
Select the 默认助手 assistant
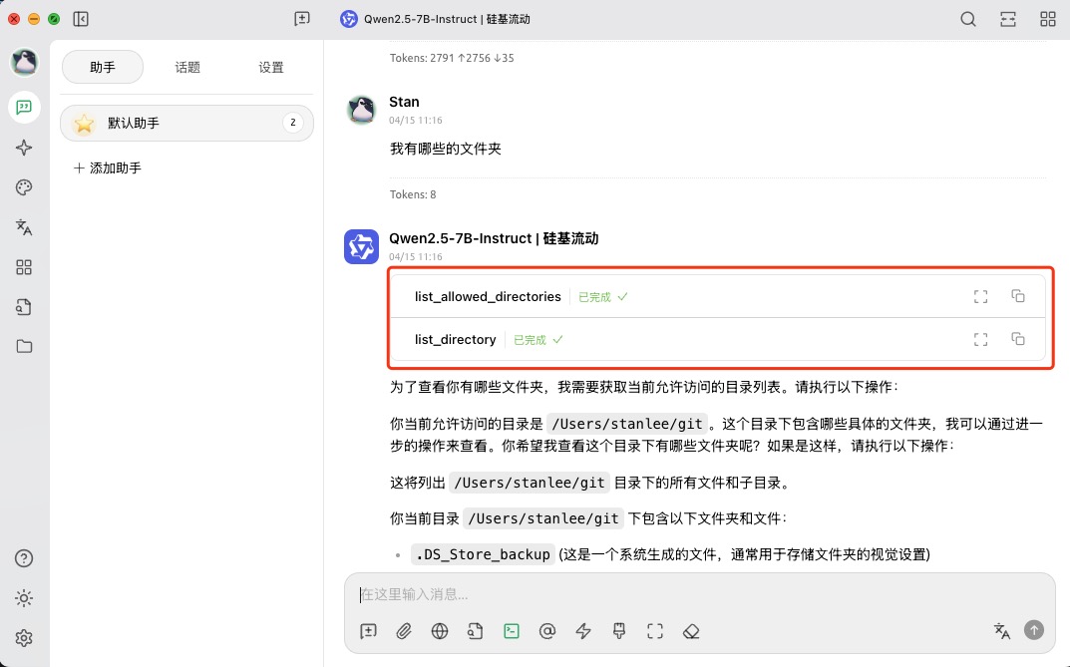point(187,123)
